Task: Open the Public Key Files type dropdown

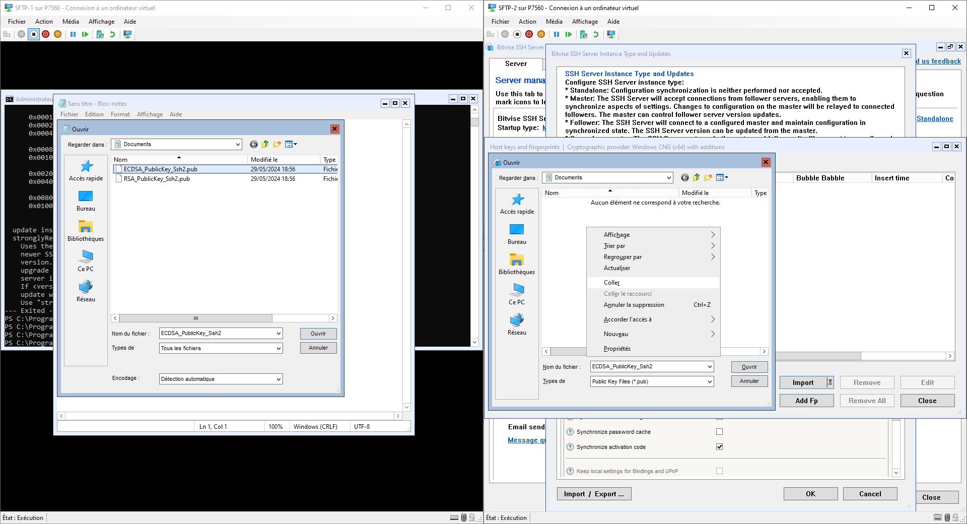Action: click(652, 381)
